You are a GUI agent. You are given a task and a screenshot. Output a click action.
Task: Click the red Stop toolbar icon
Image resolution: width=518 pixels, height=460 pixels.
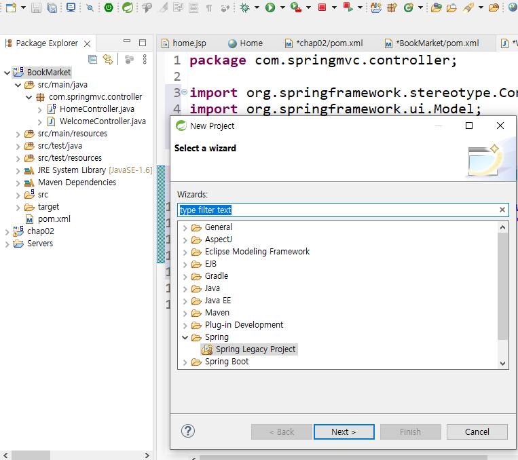click(322, 7)
